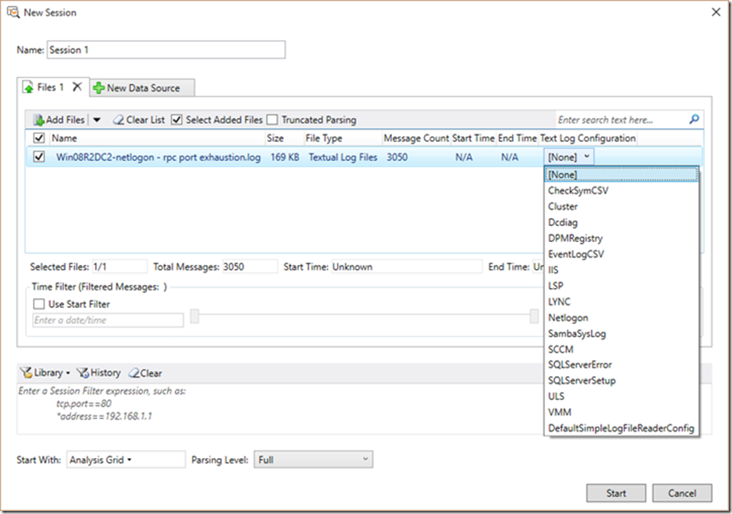This screenshot has width=732, height=514.
Task: Click the search magnifier icon
Action: coord(694,119)
